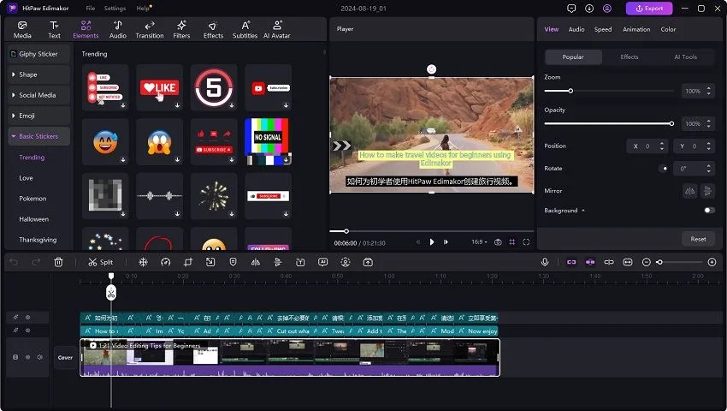The height and width of the screenshot is (411, 727).
Task: Open the Help menu
Action: click(x=143, y=9)
